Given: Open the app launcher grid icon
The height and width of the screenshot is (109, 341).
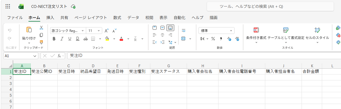Looking at the screenshot, I should coord(8,6).
